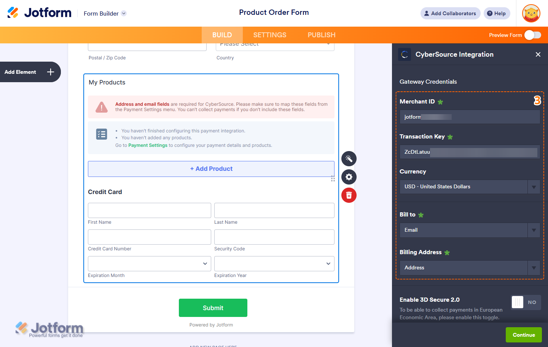Screen dimensions: 548x347
Task: Open the Form Builder dropdown
Action: coord(105,13)
